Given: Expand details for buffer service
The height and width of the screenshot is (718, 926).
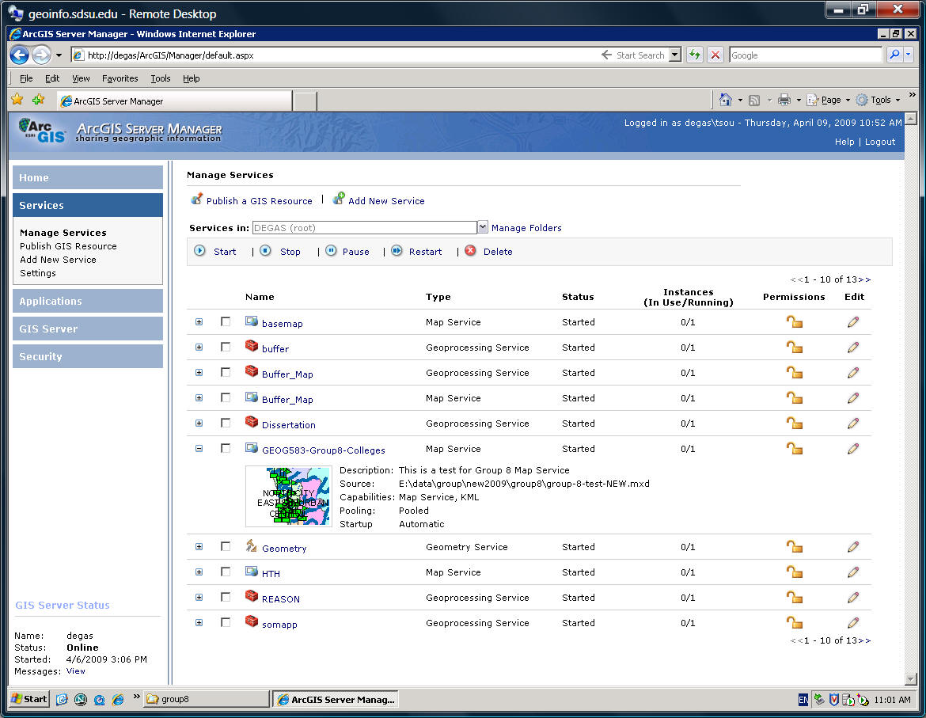Looking at the screenshot, I should pyautogui.click(x=199, y=348).
